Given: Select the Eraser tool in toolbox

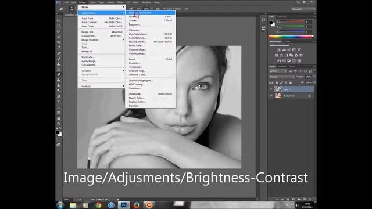Looking at the screenshot, I should pyautogui.click(x=59, y=75).
